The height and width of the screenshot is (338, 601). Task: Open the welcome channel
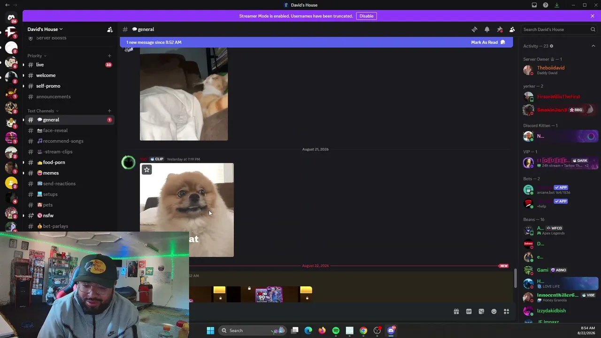(x=69, y=75)
